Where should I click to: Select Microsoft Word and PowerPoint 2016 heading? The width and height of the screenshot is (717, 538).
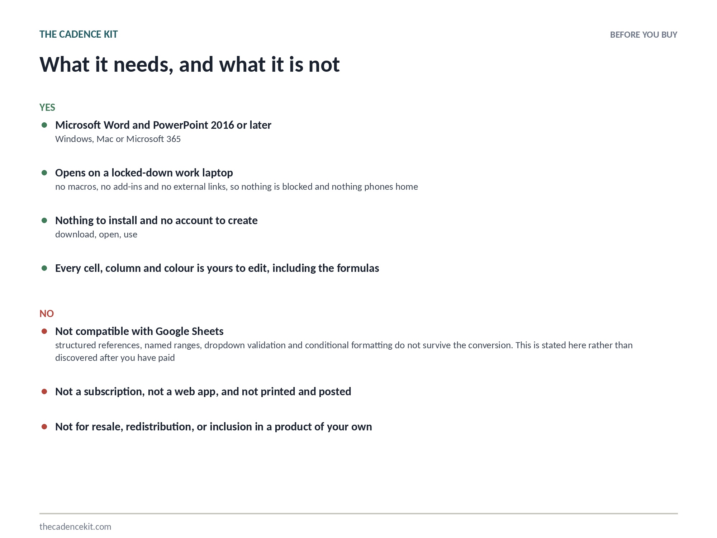(163, 125)
